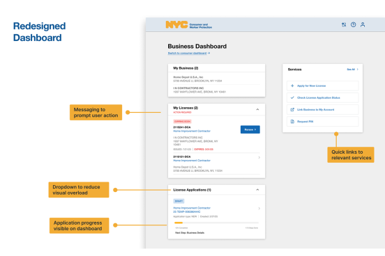The image size is (385, 256).
Task: Select I N CONTRACTORS INC in My Business
Action: point(188,88)
